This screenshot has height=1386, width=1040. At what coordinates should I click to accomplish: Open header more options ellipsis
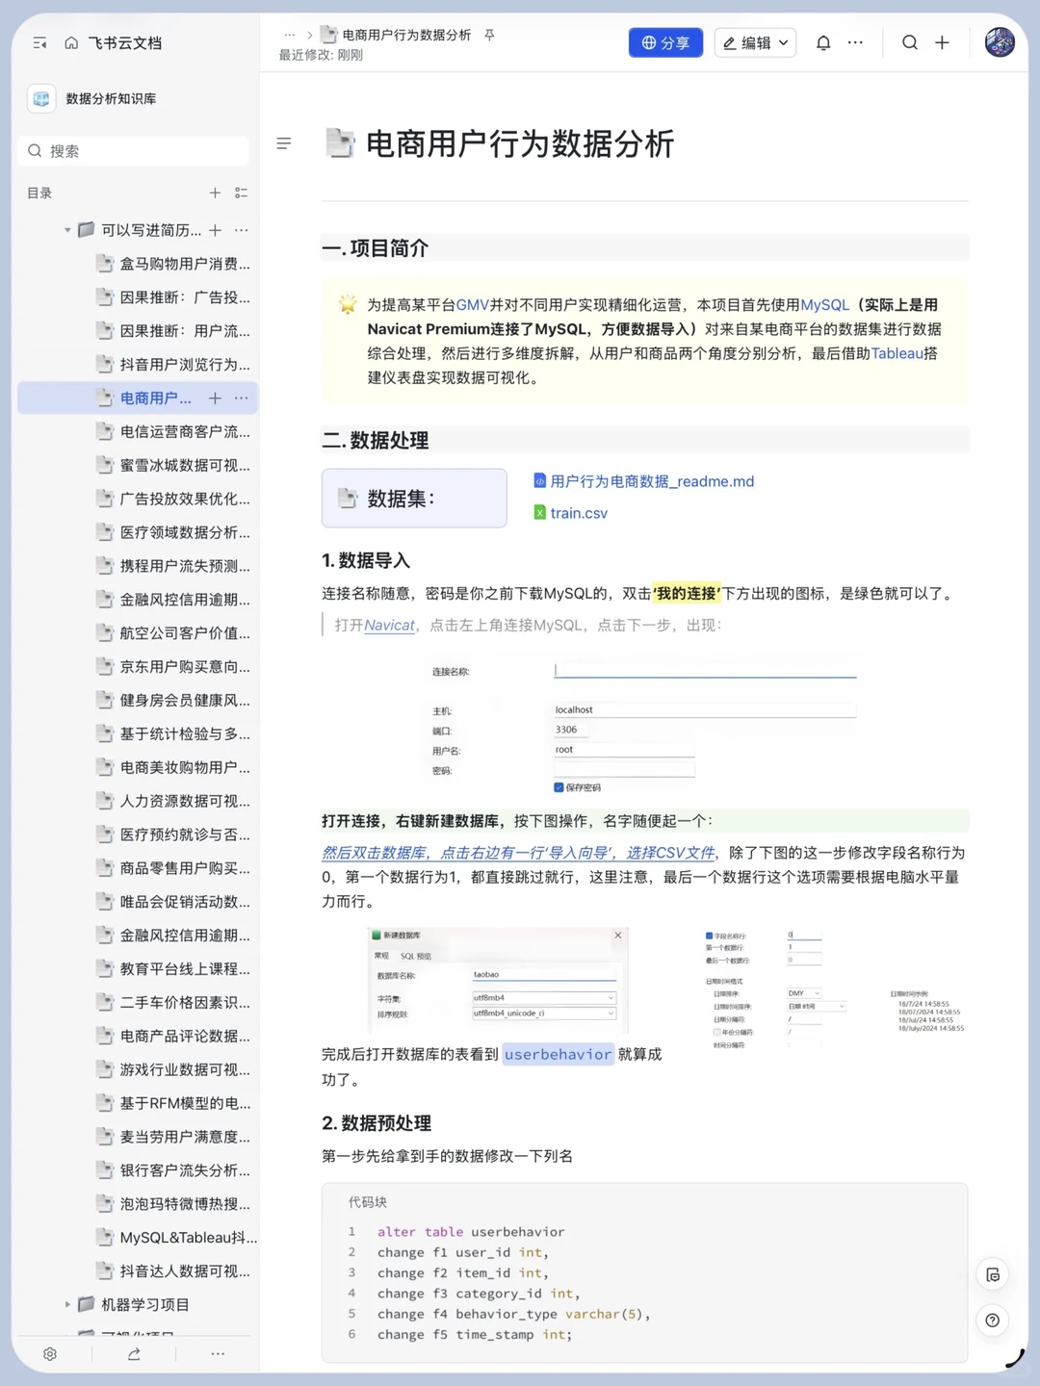point(855,42)
